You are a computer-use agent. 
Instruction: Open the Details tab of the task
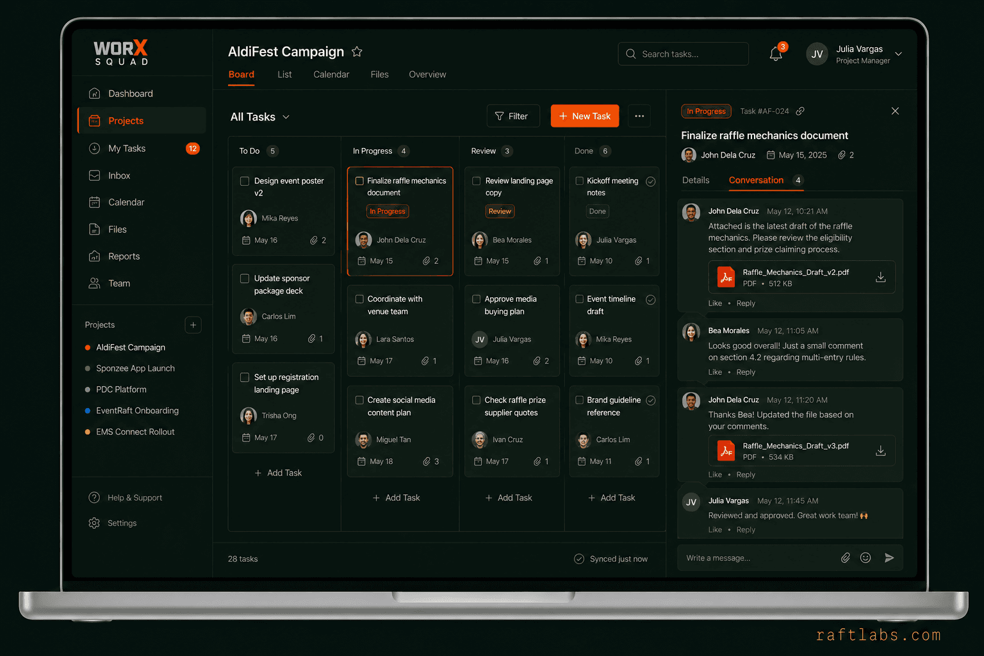(x=696, y=180)
